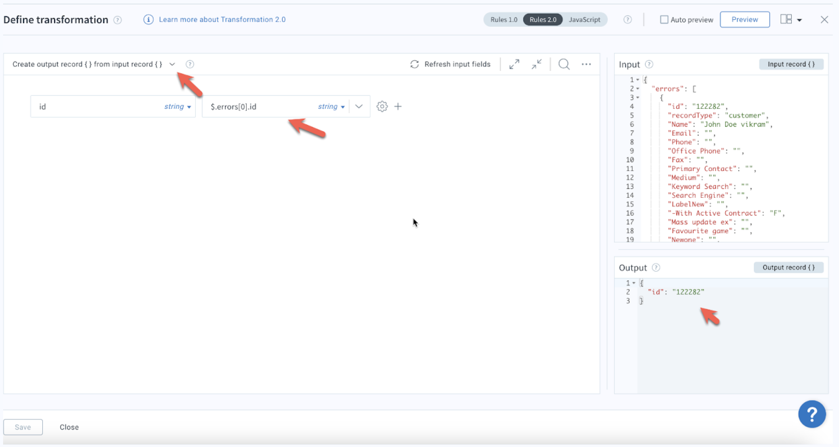This screenshot has width=839, height=447.
Task: Open the more options ellipsis menu
Action: point(586,64)
